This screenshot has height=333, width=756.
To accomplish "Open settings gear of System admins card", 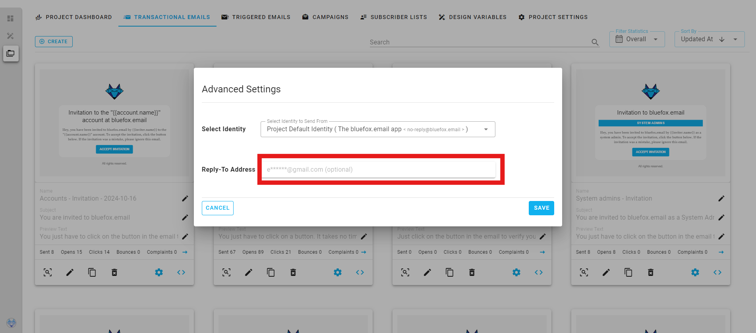I will pos(695,272).
